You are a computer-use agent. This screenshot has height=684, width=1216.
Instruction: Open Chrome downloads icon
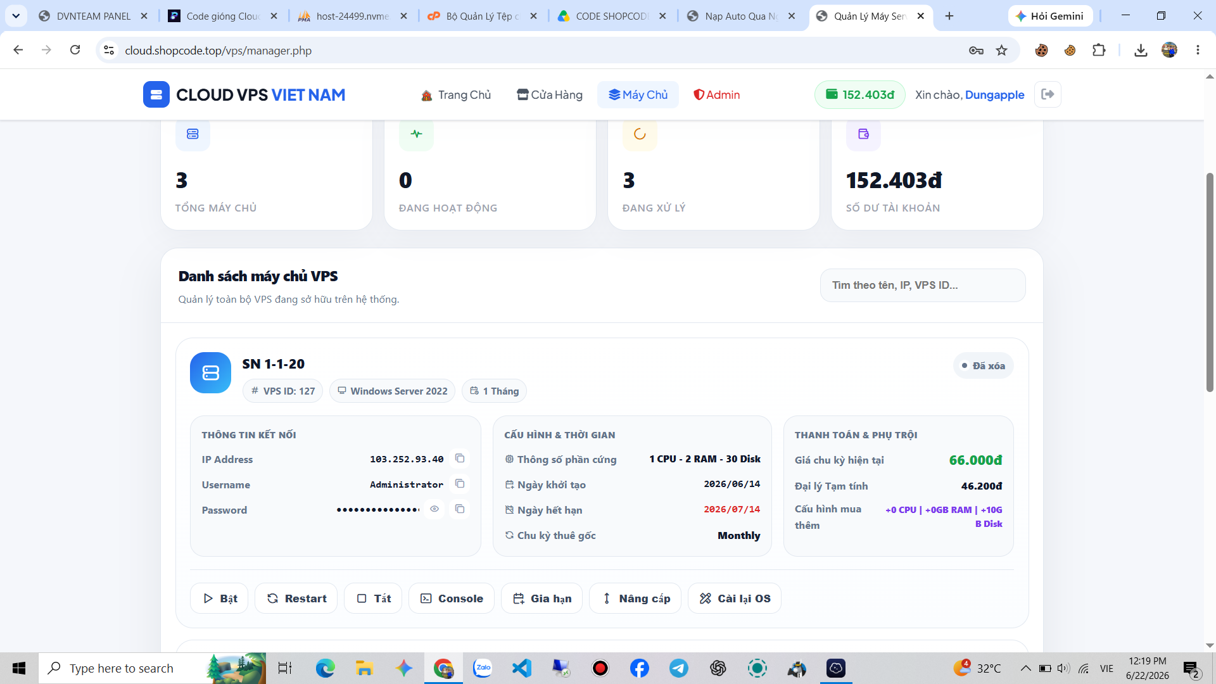pos(1141,51)
